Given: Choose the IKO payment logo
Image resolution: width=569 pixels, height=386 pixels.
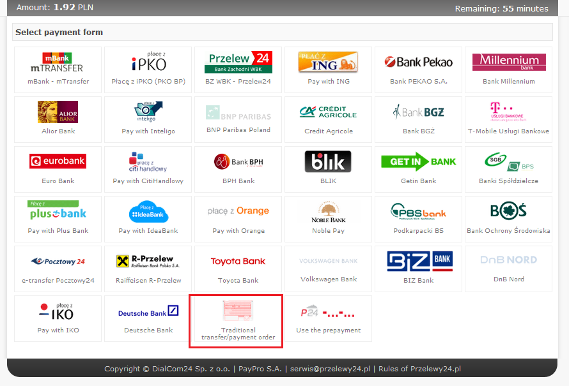Looking at the screenshot, I should click(x=57, y=312).
